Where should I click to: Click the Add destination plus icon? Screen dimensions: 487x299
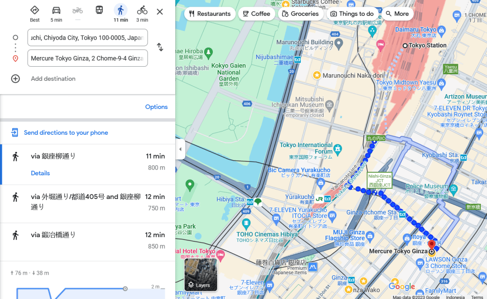point(16,79)
